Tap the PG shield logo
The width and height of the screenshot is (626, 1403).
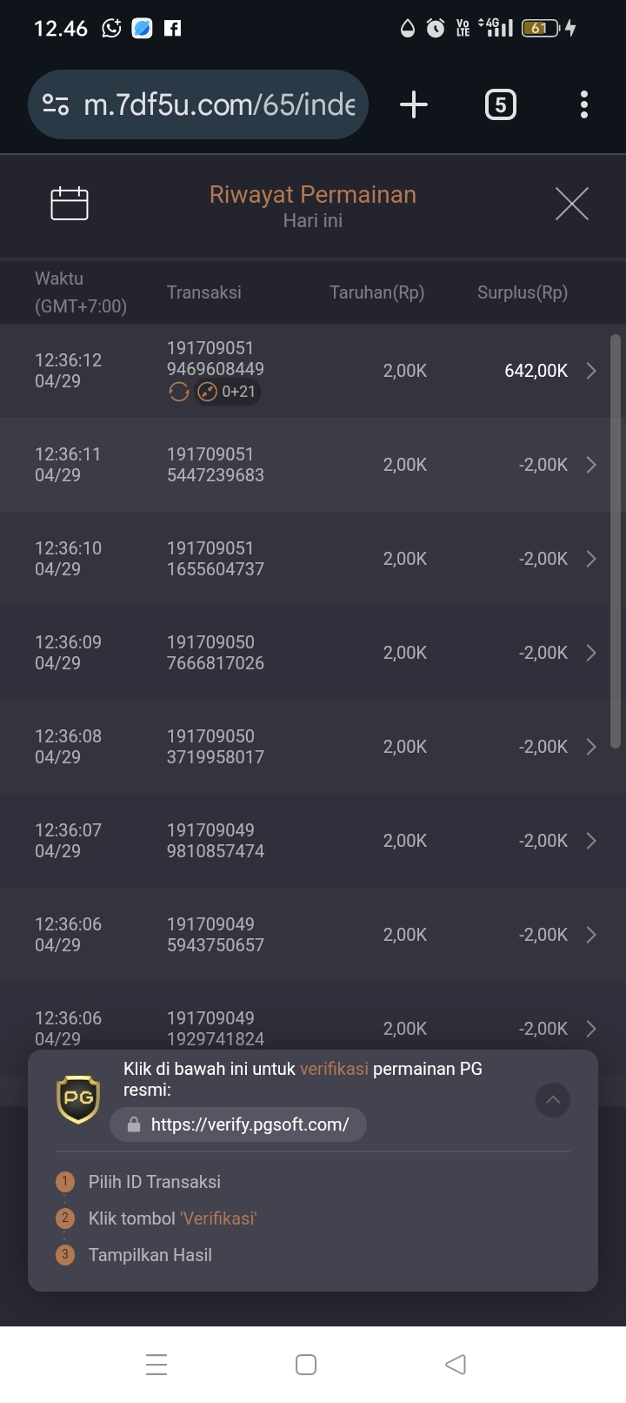pos(78,1099)
